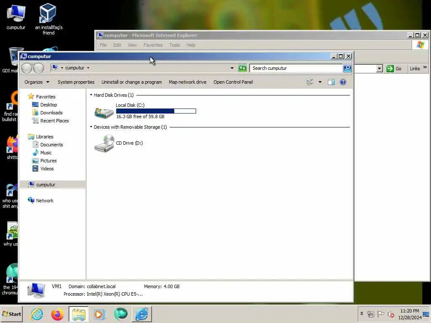Open the why us desktop shortcut icon
The width and height of the screenshot is (431, 323).
point(12,230)
